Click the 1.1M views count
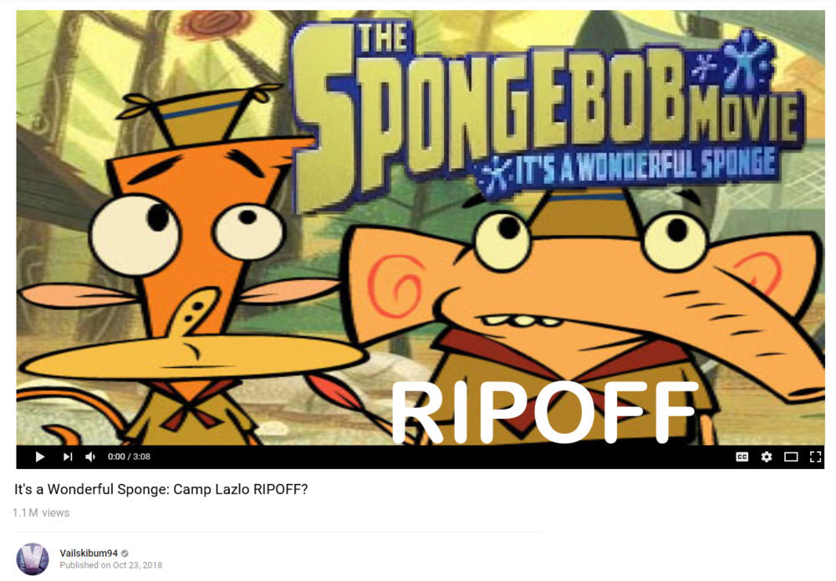 click(x=41, y=512)
